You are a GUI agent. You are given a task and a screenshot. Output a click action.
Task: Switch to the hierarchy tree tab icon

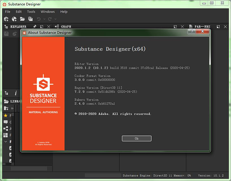tap(7, 93)
